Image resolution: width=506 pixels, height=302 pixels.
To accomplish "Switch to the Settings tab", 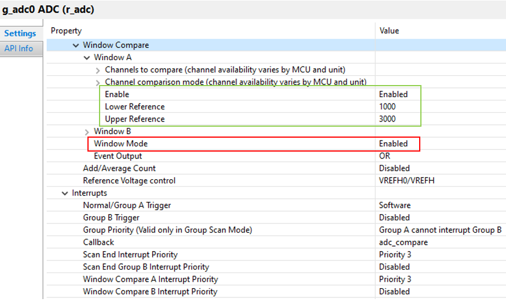I will [20, 33].
